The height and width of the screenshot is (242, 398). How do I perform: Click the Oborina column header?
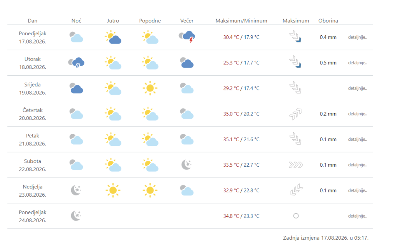(328, 21)
